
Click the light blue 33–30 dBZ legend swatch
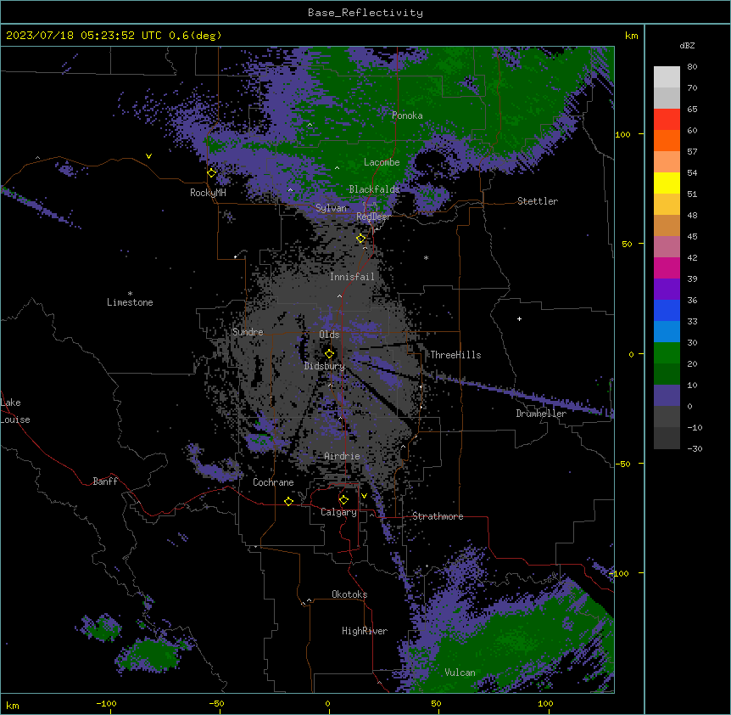(667, 332)
